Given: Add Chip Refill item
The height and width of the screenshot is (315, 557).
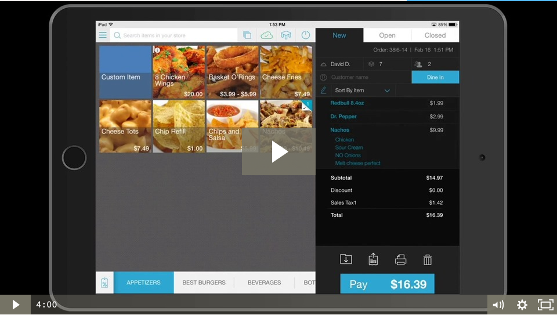Looking at the screenshot, I should (179, 126).
